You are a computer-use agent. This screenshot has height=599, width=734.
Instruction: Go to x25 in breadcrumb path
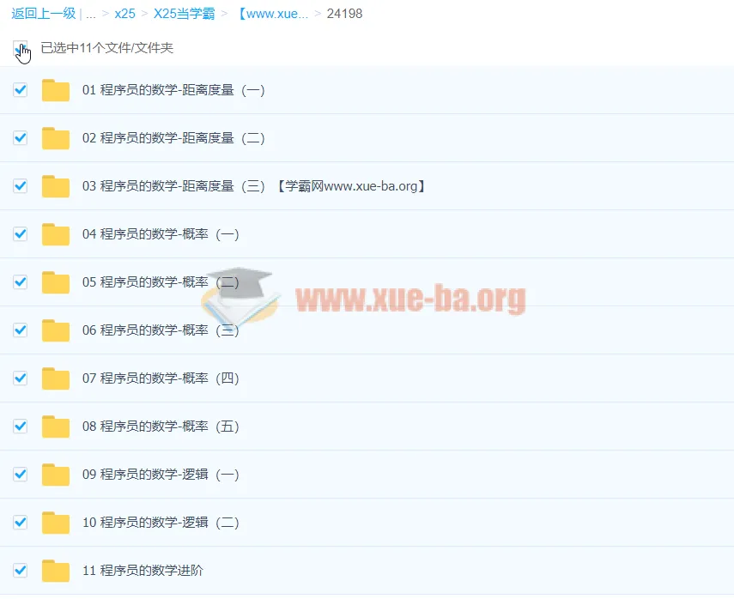pos(124,14)
